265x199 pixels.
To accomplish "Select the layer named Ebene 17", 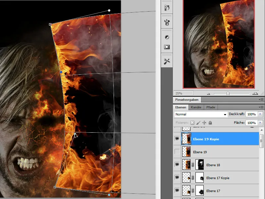I will [x=213, y=191].
